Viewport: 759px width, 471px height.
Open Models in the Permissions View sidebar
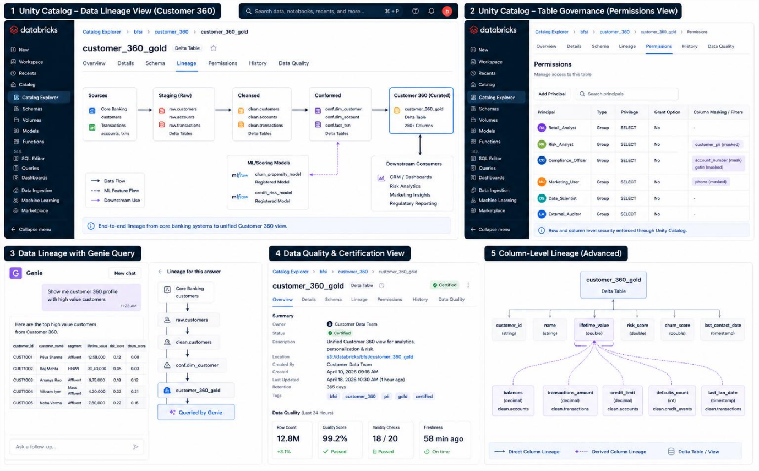point(487,131)
